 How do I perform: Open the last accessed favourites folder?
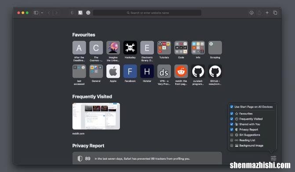click(x=79, y=71)
